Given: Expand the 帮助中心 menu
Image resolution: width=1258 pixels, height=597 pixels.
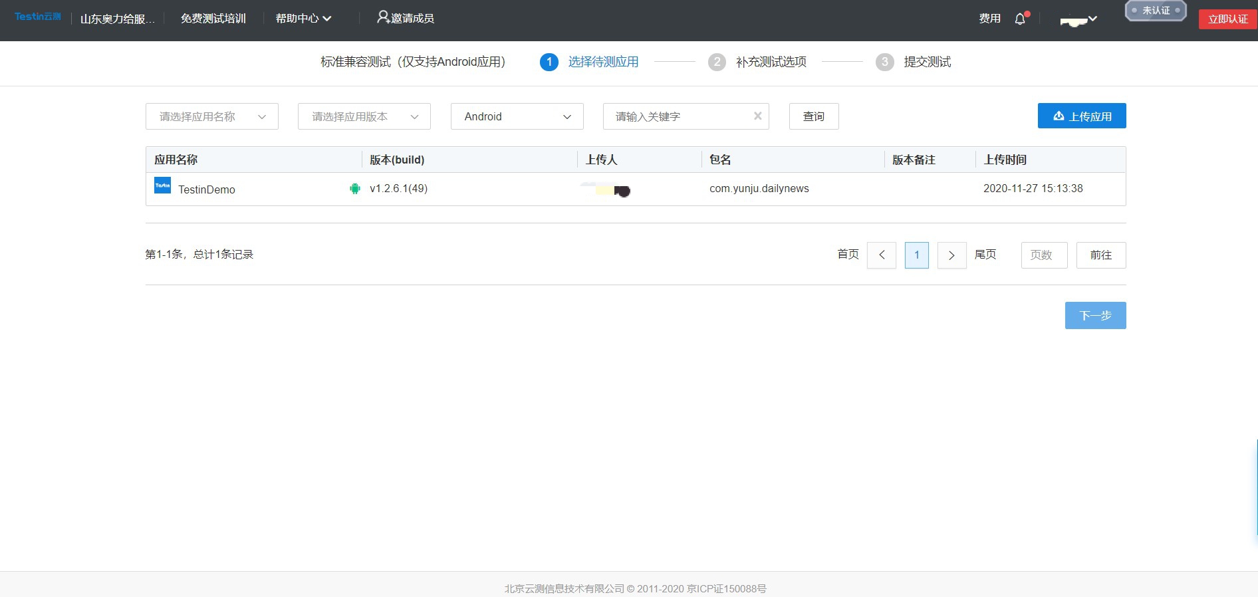Looking at the screenshot, I should pos(303,19).
